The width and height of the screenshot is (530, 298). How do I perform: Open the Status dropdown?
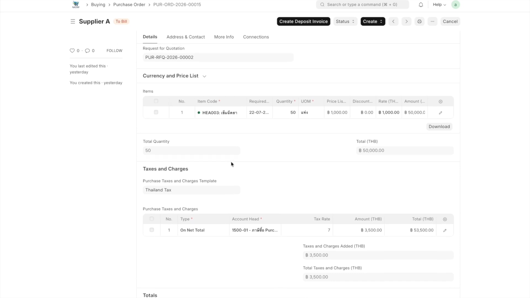point(345,22)
